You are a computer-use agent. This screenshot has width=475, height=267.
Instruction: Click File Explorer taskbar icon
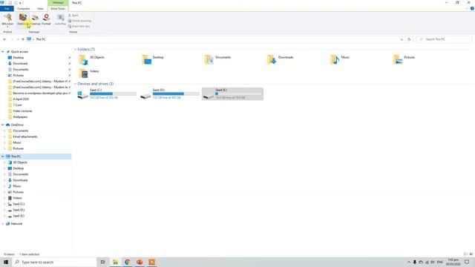tap(116, 262)
